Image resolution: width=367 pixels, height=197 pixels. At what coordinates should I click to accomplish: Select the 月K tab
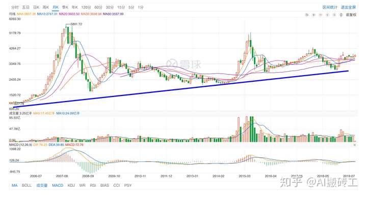coord(56,7)
